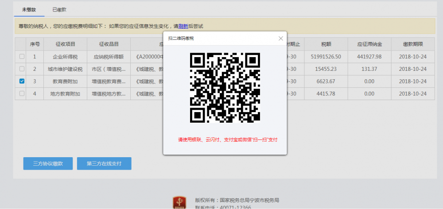Click late fee value 131.37
This screenshot has width=443, height=209.
coord(369,69)
